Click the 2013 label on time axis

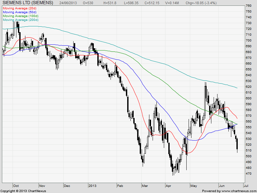[x=92, y=186]
